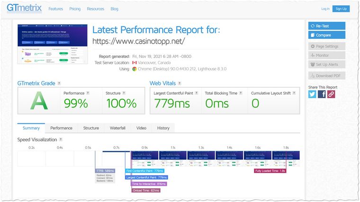Image resolution: width=360 pixels, height=202 pixels.
Task: Click the Log In link
Action: tap(325, 9)
